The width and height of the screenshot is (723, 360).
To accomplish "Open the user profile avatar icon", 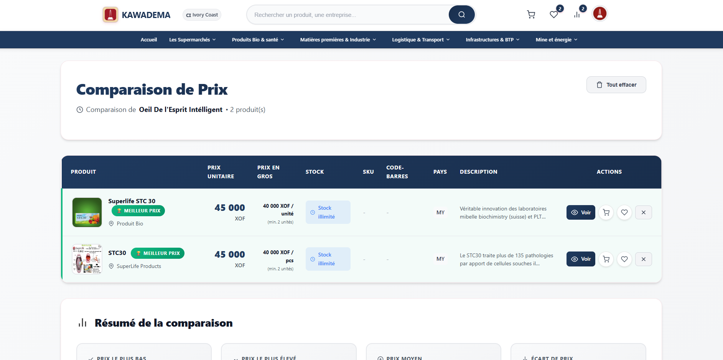I will point(599,13).
